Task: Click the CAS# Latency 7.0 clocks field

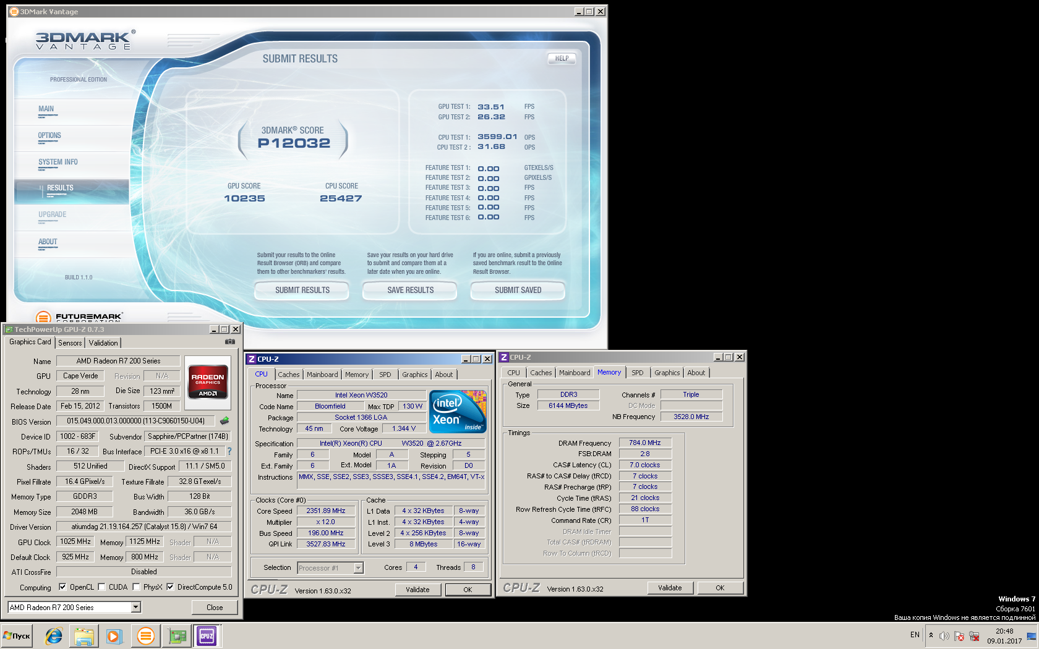Action: 645,465
